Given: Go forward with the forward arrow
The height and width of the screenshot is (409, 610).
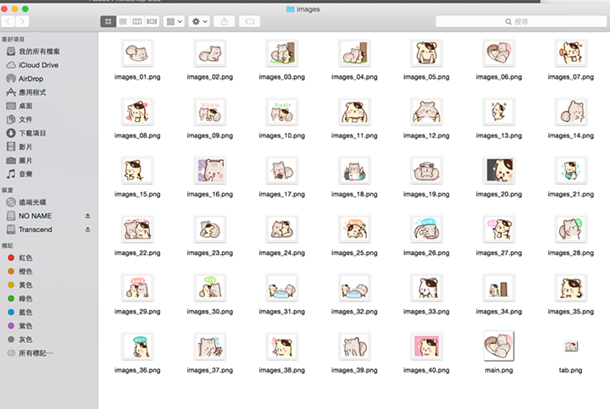Looking at the screenshot, I should click(x=22, y=21).
